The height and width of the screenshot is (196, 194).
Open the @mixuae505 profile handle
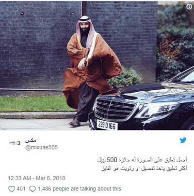click(x=41, y=147)
